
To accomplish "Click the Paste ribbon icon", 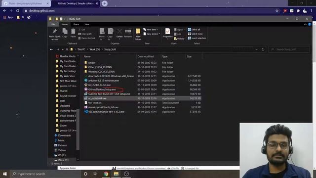I will (x=73, y=33).
